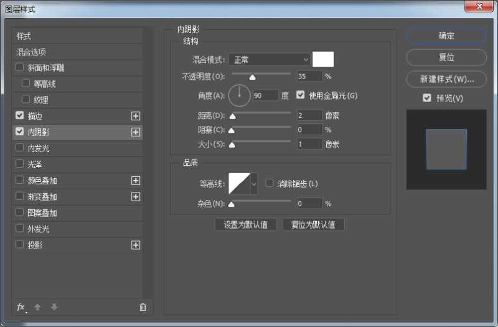Image resolution: width=498 pixels, height=327 pixels.
Task: Click the fx add effect icon
Action: click(21, 307)
